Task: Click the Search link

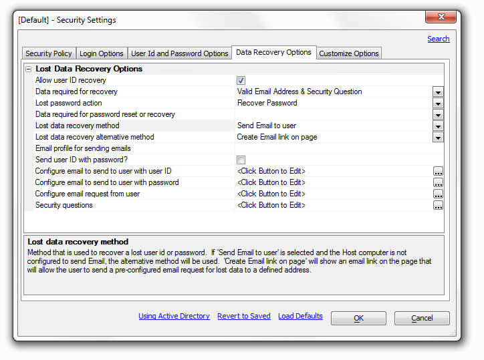Action: click(x=439, y=39)
